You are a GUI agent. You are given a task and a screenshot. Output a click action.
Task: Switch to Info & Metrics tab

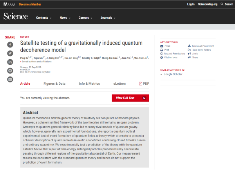click(x=89, y=84)
